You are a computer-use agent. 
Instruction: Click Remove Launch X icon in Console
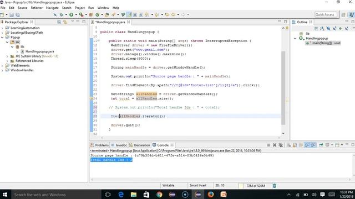pyautogui.click(x=275, y=145)
